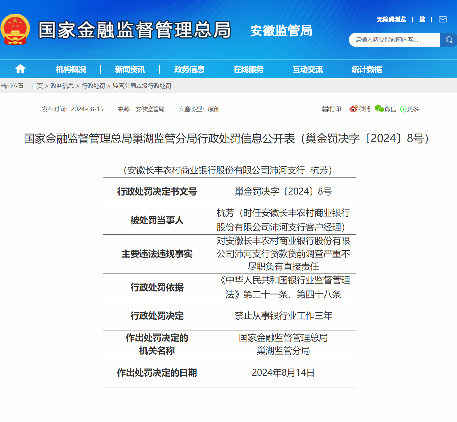Focus the search input field
Screen dimensions: 457x422
point(394,40)
